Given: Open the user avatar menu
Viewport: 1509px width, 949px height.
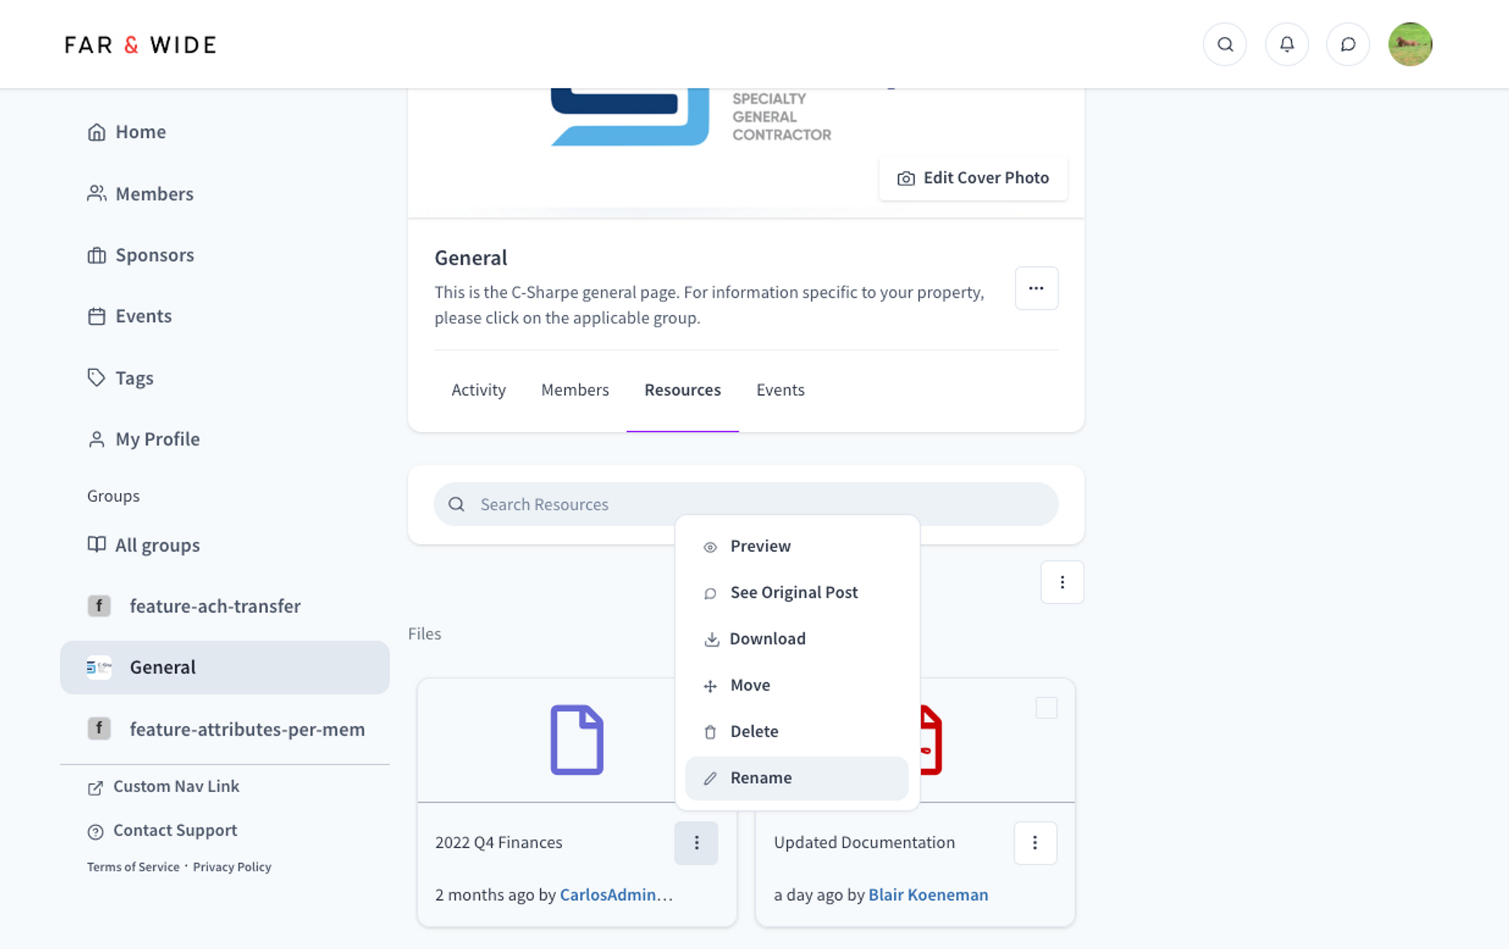Looking at the screenshot, I should pyautogui.click(x=1410, y=44).
